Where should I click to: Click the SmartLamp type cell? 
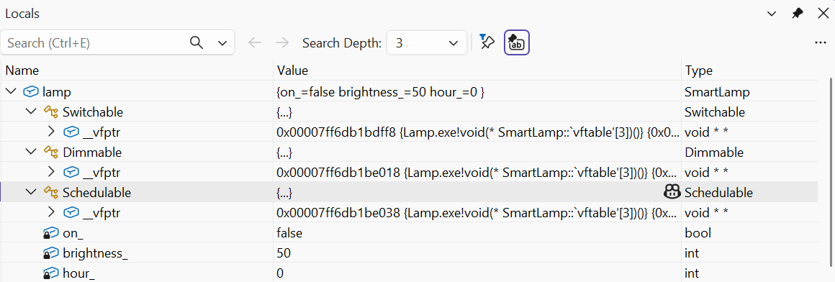pos(718,92)
